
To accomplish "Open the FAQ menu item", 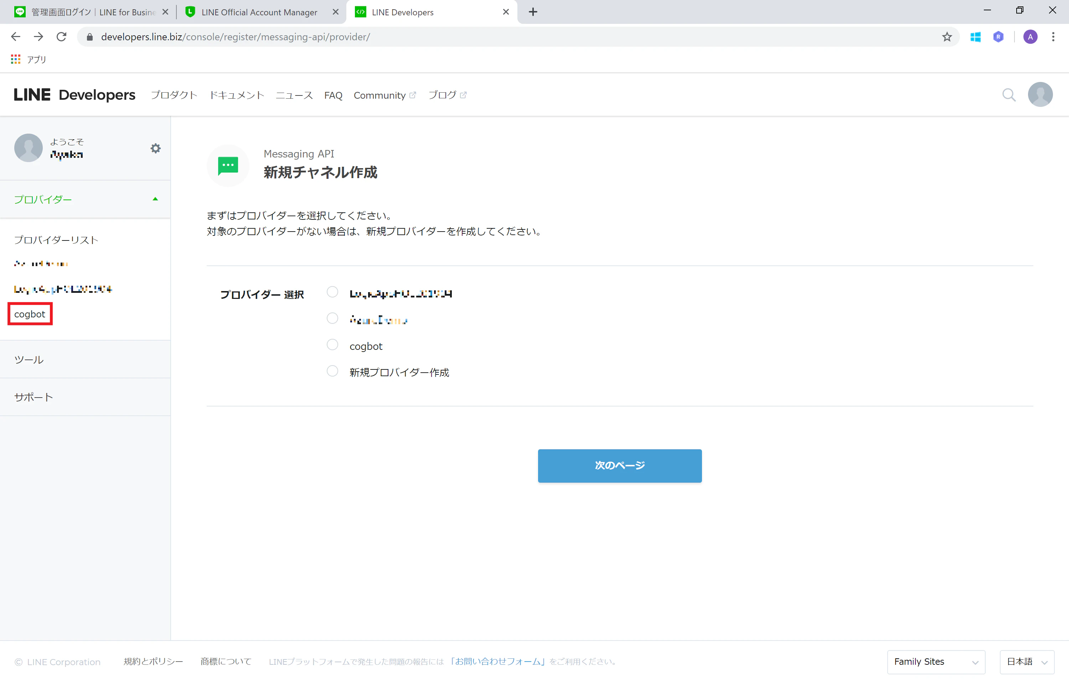I will tap(333, 95).
